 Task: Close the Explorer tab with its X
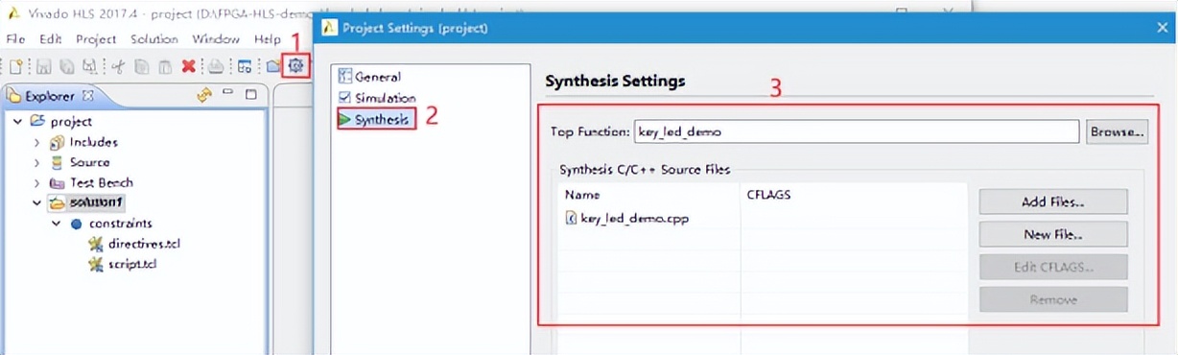pyautogui.click(x=88, y=95)
